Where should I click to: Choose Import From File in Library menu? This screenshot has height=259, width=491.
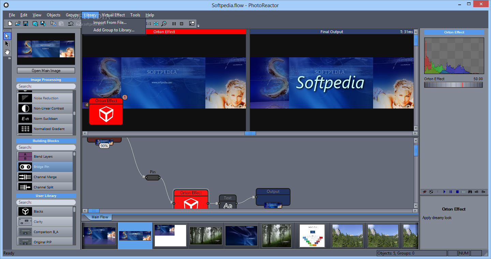click(114, 23)
